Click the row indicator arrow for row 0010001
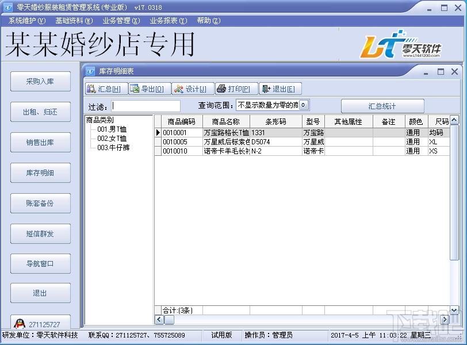 point(158,132)
